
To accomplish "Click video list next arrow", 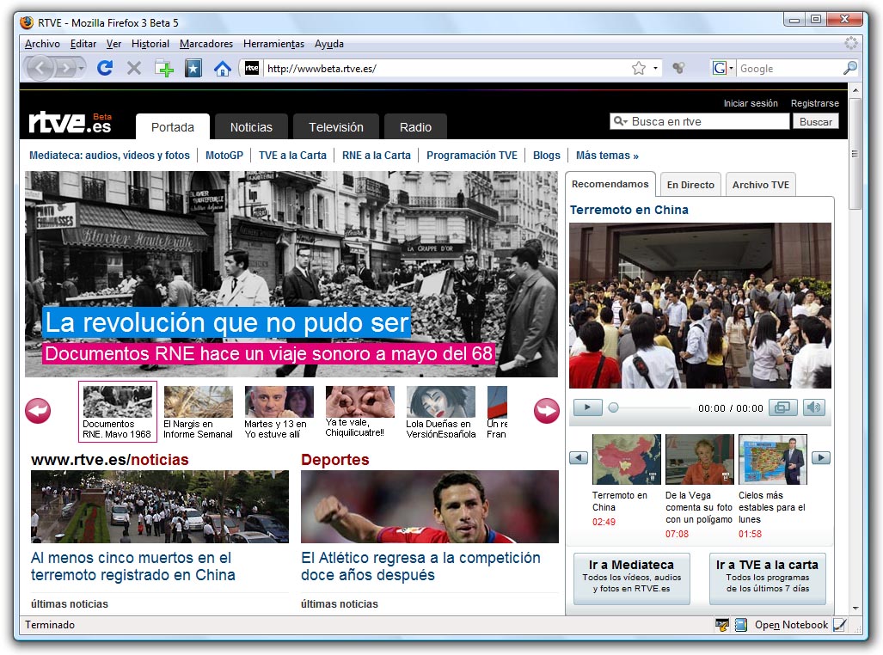I will point(821,458).
